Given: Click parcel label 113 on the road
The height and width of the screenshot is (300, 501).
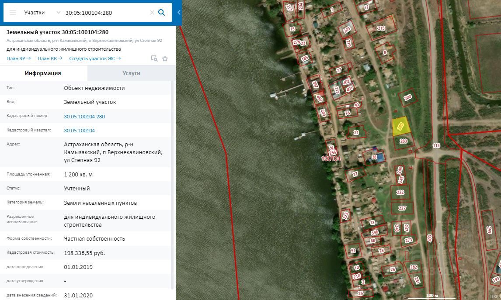Looking at the screenshot, I should [x=436, y=145].
